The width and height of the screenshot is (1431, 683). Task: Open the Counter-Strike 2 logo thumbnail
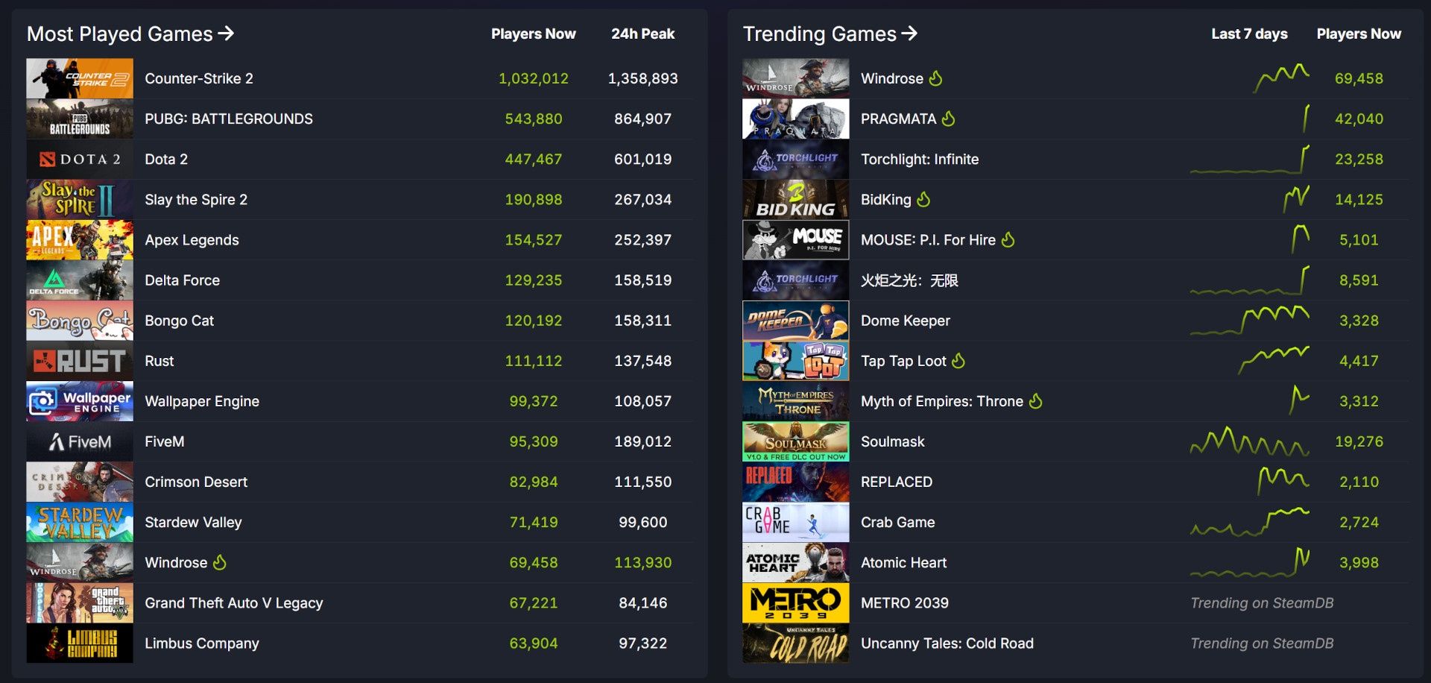click(x=80, y=78)
